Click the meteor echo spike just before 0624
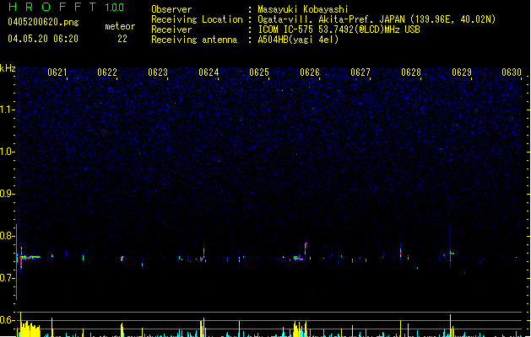The image size is (531, 337). coord(203,254)
